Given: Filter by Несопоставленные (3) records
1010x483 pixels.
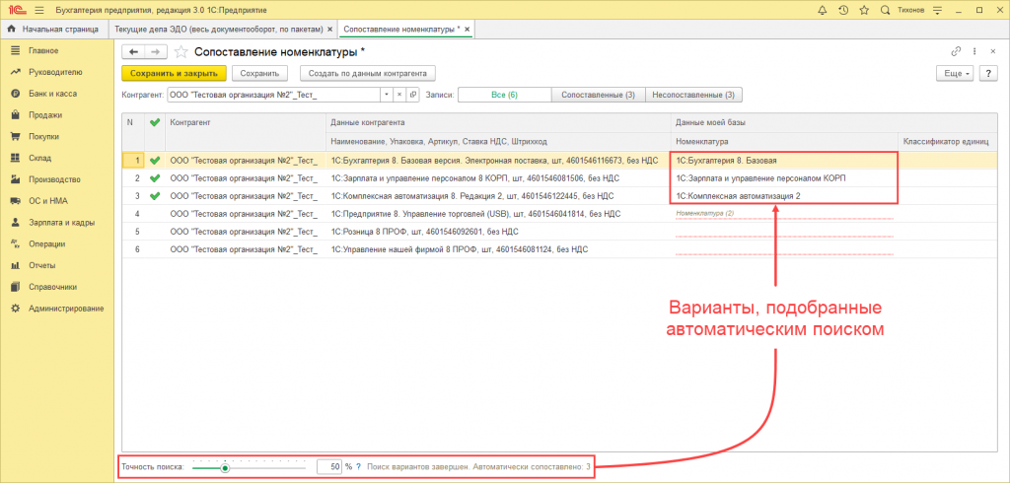Looking at the screenshot, I should click(x=693, y=95).
